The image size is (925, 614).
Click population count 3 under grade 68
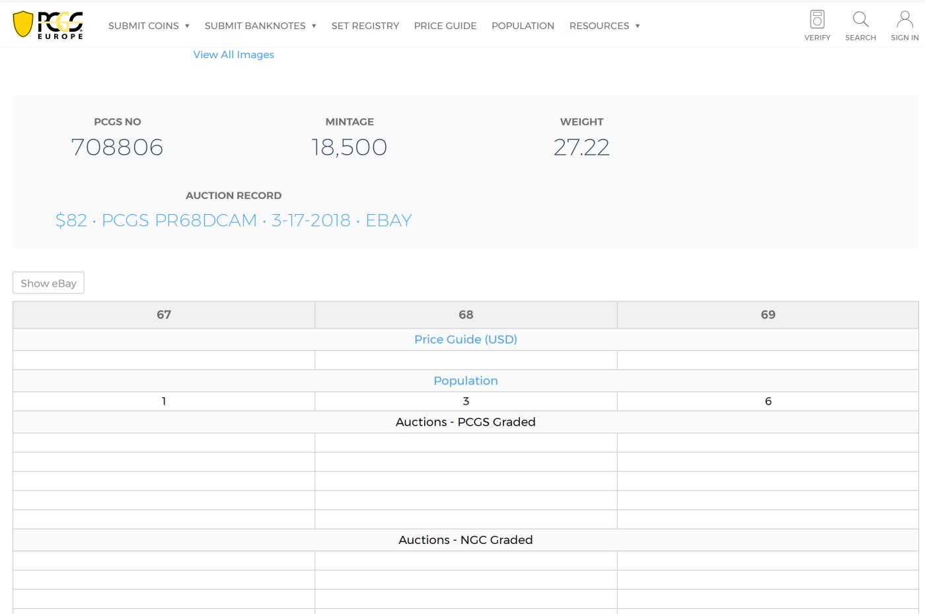[x=466, y=401]
